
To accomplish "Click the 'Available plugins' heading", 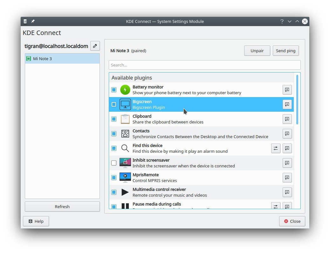I will point(132,78).
